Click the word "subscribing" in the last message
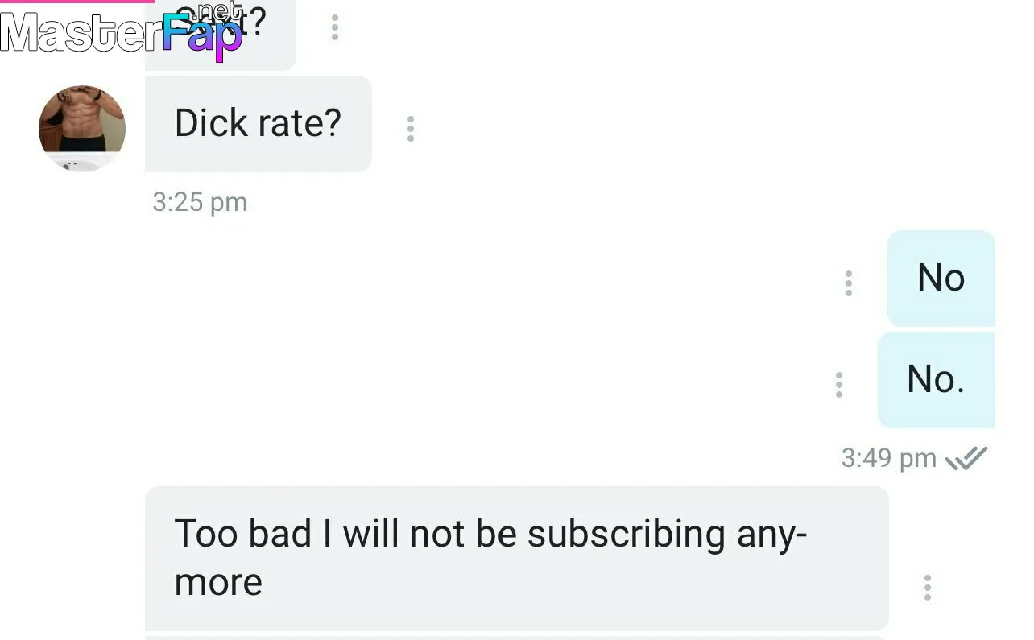The width and height of the screenshot is (1034, 640). point(626,536)
